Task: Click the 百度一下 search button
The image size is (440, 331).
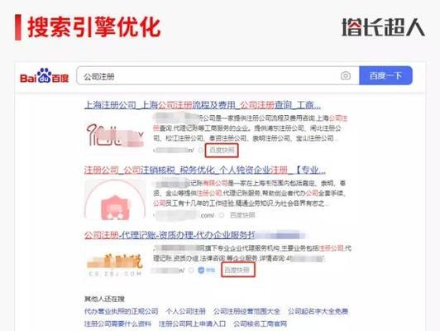Action: [385, 75]
